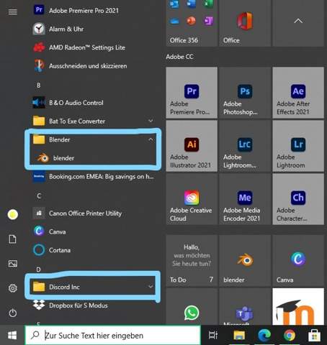Jump to letter C in app list
The image size is (327, 345).
click(x=39, y=195)
